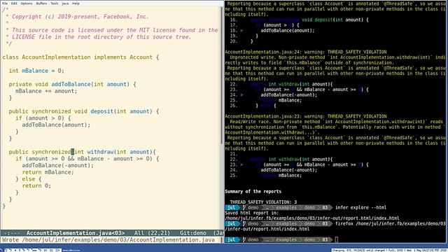The width and height of the screenshot is (448, 252).
Task: Click 'Summary of the reports' heading in terminal
Action: (253, 191)
